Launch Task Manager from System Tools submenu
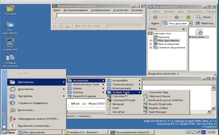 pyautogui.click(x=157, y=112)
